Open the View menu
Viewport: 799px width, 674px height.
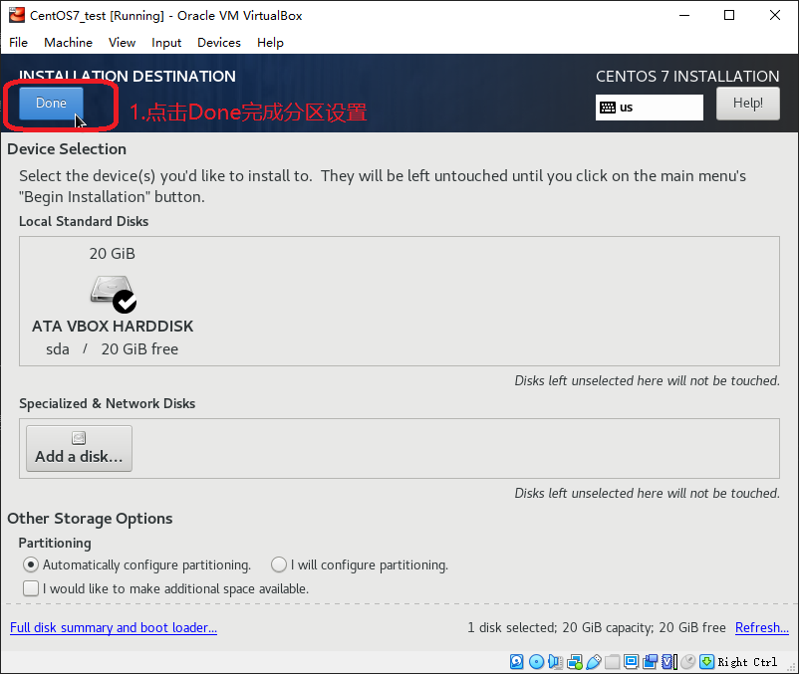[122, 42]
